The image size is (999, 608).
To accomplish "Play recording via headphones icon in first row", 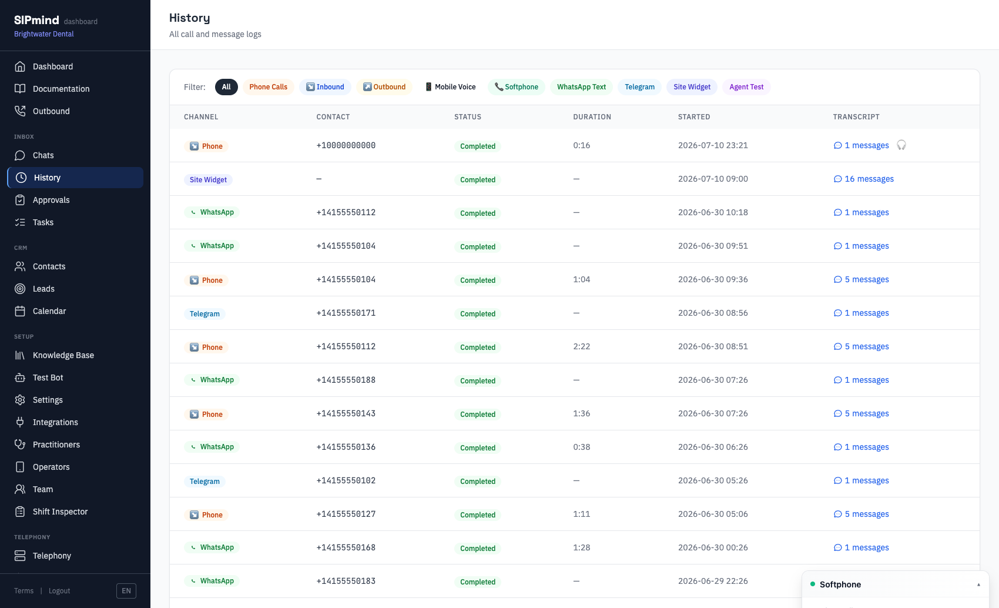I will [x=901, y=145].
